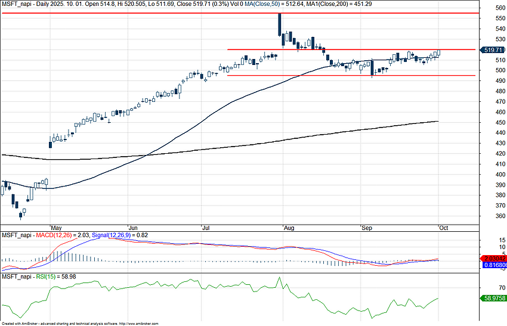Click the blue Signal value tag
Screen dimensions: 507x326
(493, 265)
